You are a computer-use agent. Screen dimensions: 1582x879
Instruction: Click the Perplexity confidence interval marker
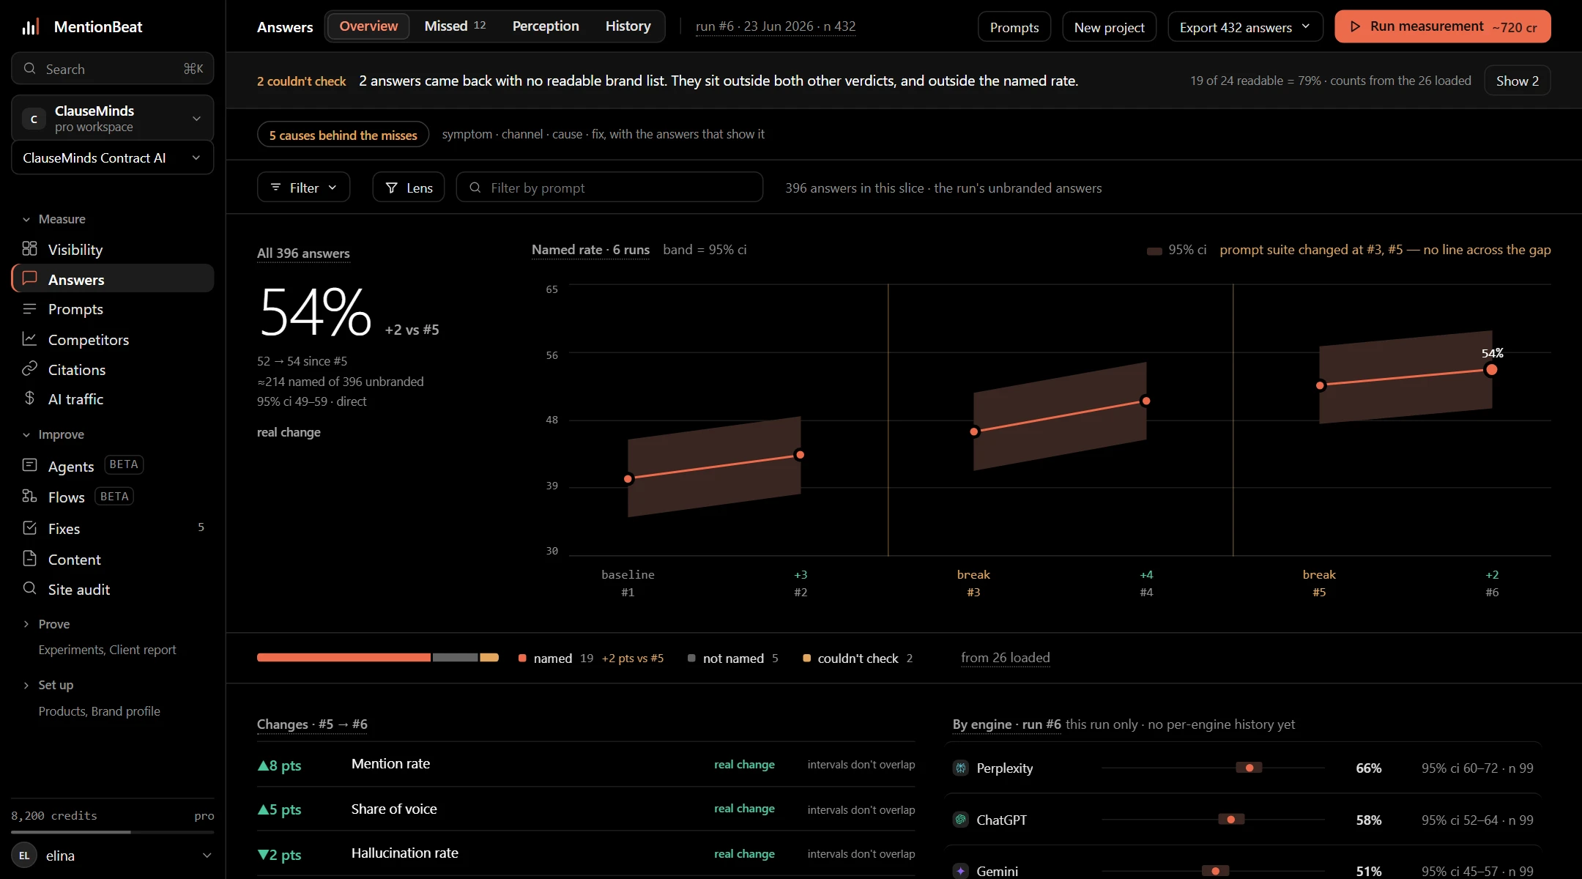point(1249,768)
